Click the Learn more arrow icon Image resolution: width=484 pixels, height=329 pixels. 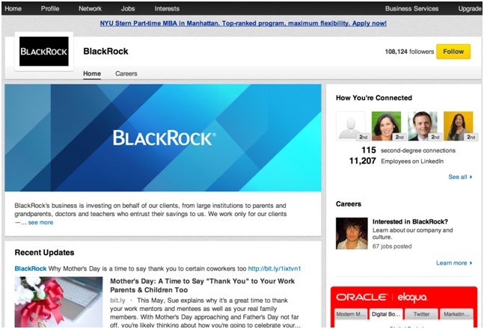point(471,263)
